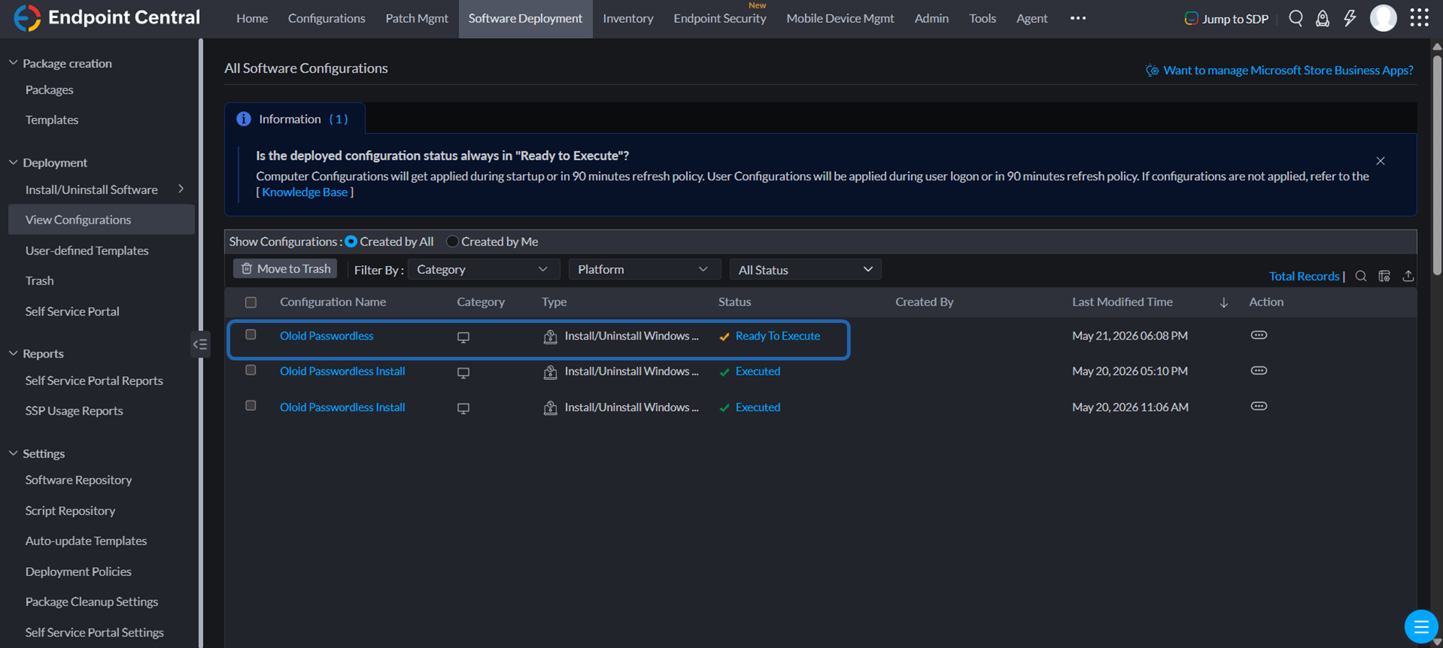1443x648 pixels.
Task: Click the page vertical scrollbar
Action: 1437,166
